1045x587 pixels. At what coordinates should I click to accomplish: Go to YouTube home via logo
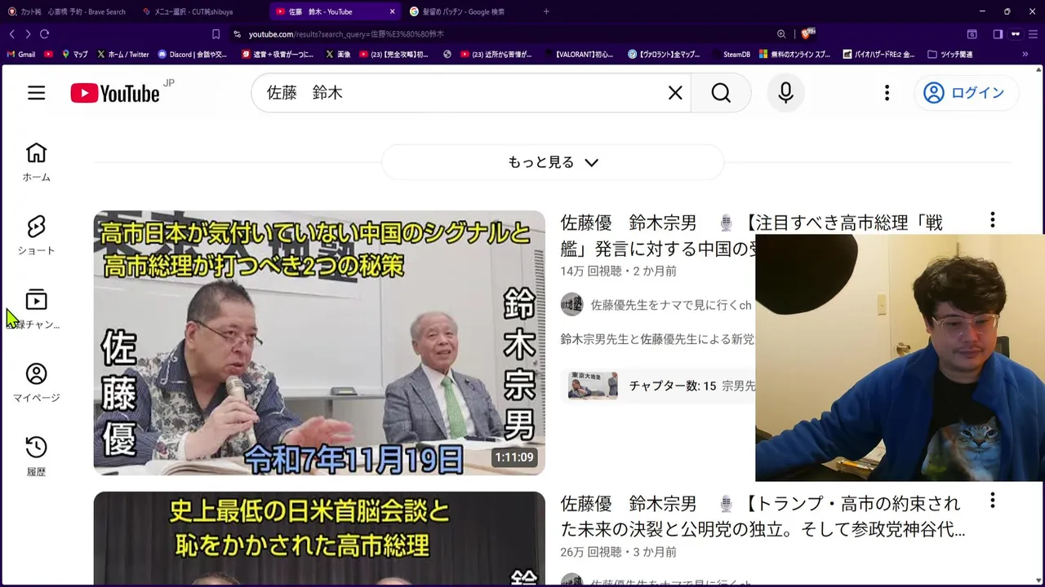coord(115,93)
